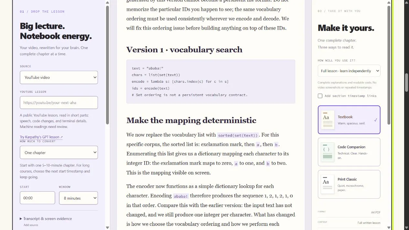Click the code line 'chars = list(set(text))'

click(x=156, y=75)
